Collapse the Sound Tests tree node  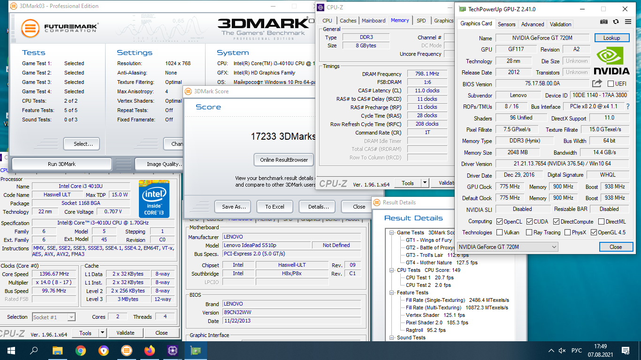pos(392,337)
